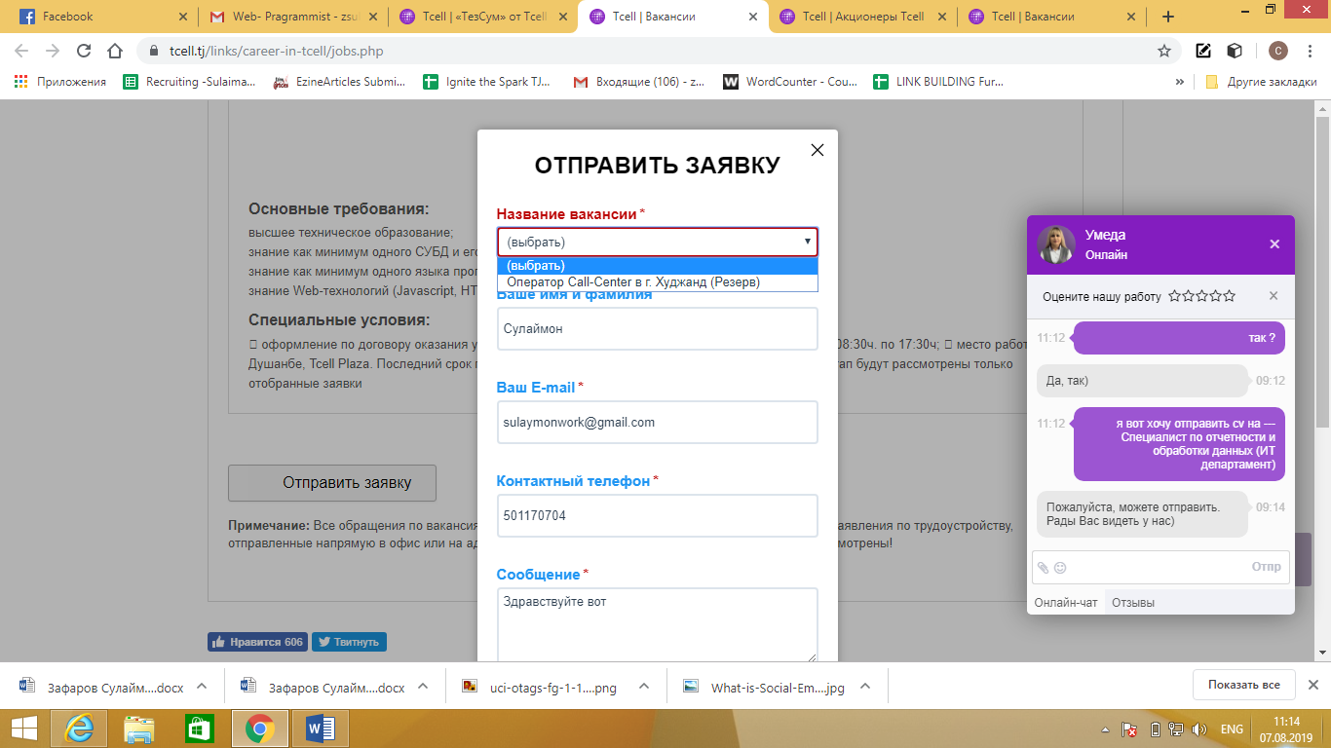This screenshot has height=748, width=1331.
Task: Click the paperclip attach icon in chat
Action: click(x=1043, y=568)
